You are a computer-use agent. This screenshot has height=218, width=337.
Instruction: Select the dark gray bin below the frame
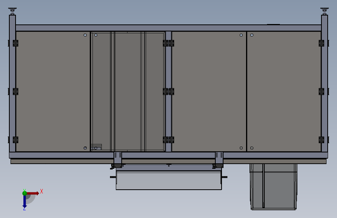pyautogui.click(x=273, y=187)
